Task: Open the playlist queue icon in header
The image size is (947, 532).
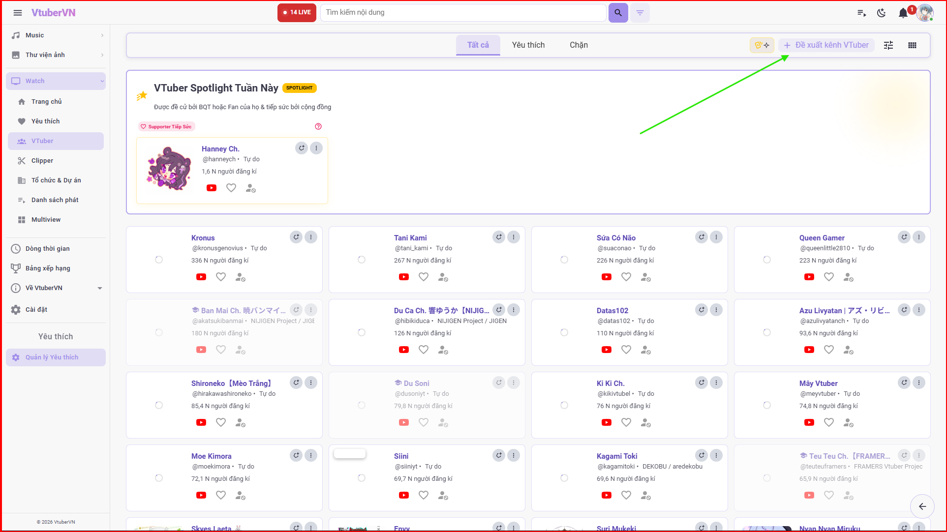Action: [x=861, y=13]
